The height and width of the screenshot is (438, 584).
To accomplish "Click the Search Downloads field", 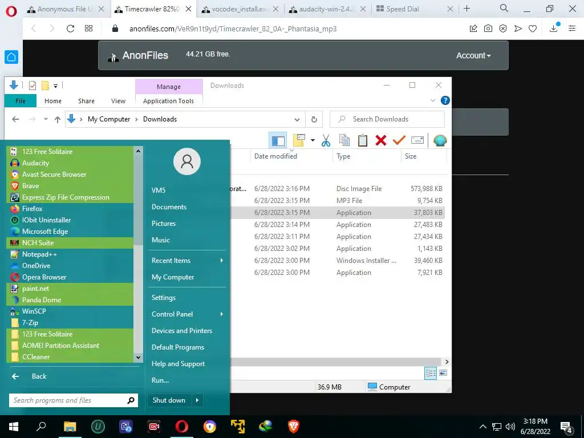I will 387,119.
